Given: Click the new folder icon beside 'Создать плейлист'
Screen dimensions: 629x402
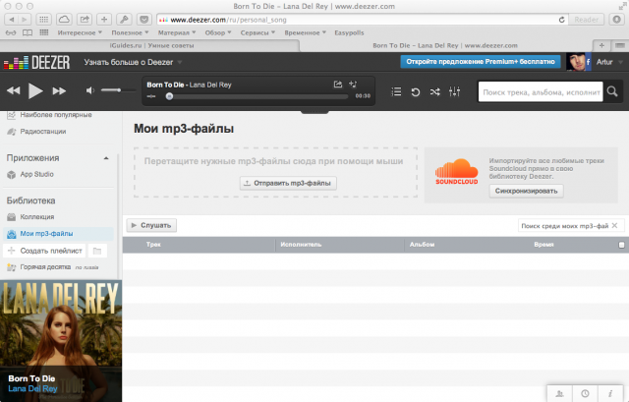Looking at the screenshot, I should click(97, 251).
